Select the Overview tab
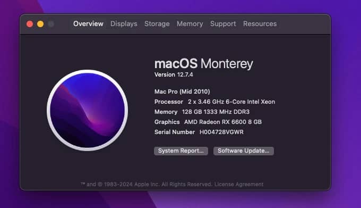The height and width of the screenshot is (208, 361). pos(88,24)
